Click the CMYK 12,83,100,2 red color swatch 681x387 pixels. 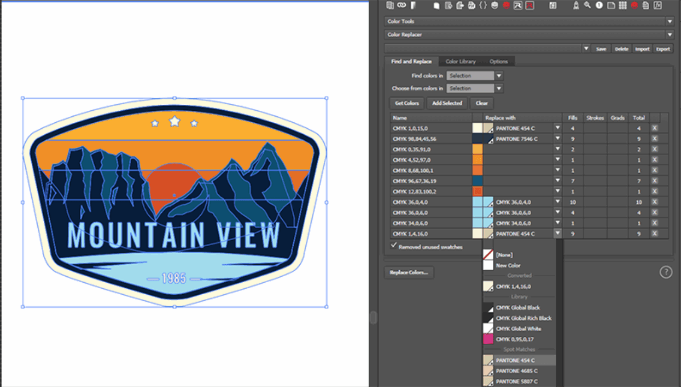pyautogui.click(x=477, y=192)
